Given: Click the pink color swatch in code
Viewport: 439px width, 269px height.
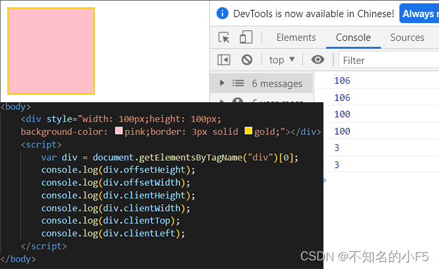Looking at the screenshot, I should coord(119,131).
